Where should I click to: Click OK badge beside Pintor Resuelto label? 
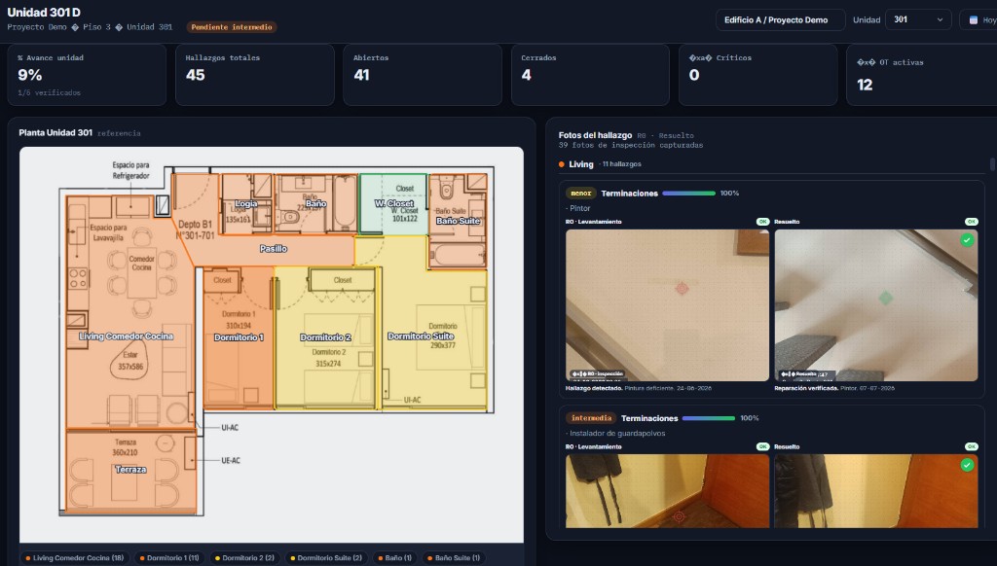pos(971,222)
